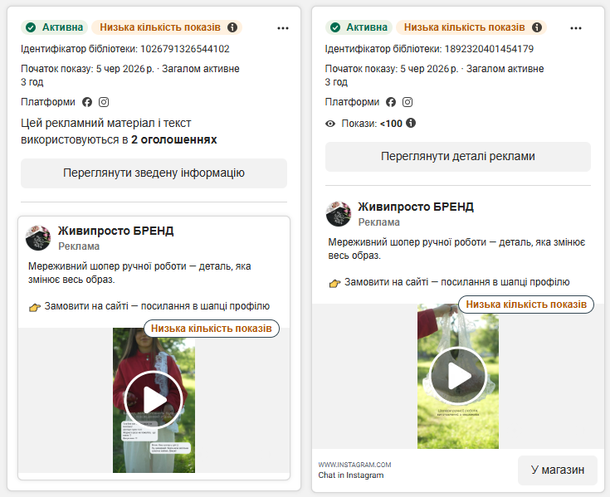Viewport: 610px width, 497px height.
Task: Click info icon beside low impressions badge, right card
Action: pyautogui.click(x=537, y=27)
